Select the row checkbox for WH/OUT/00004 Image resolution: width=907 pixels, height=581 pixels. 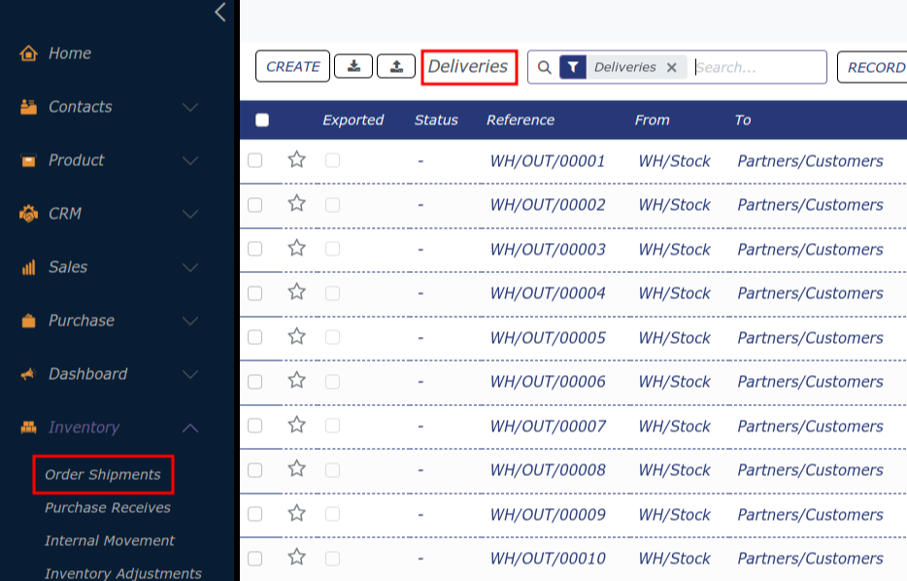coord(255,293)
